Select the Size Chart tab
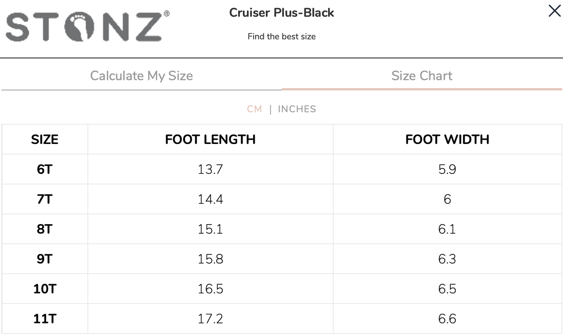The width and height of the screenshot is (563, 336). pyautogui.click(x=422, y=75)
